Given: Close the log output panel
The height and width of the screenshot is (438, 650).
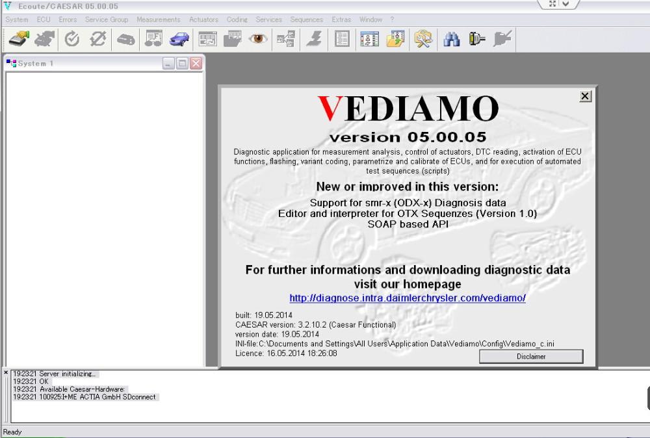Looking at the screenshot, I should pos(6,372).
